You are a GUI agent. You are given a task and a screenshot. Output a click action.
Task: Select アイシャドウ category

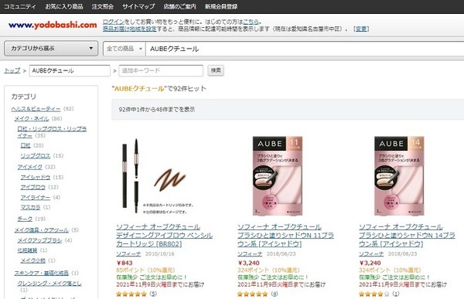pos(36,177)
